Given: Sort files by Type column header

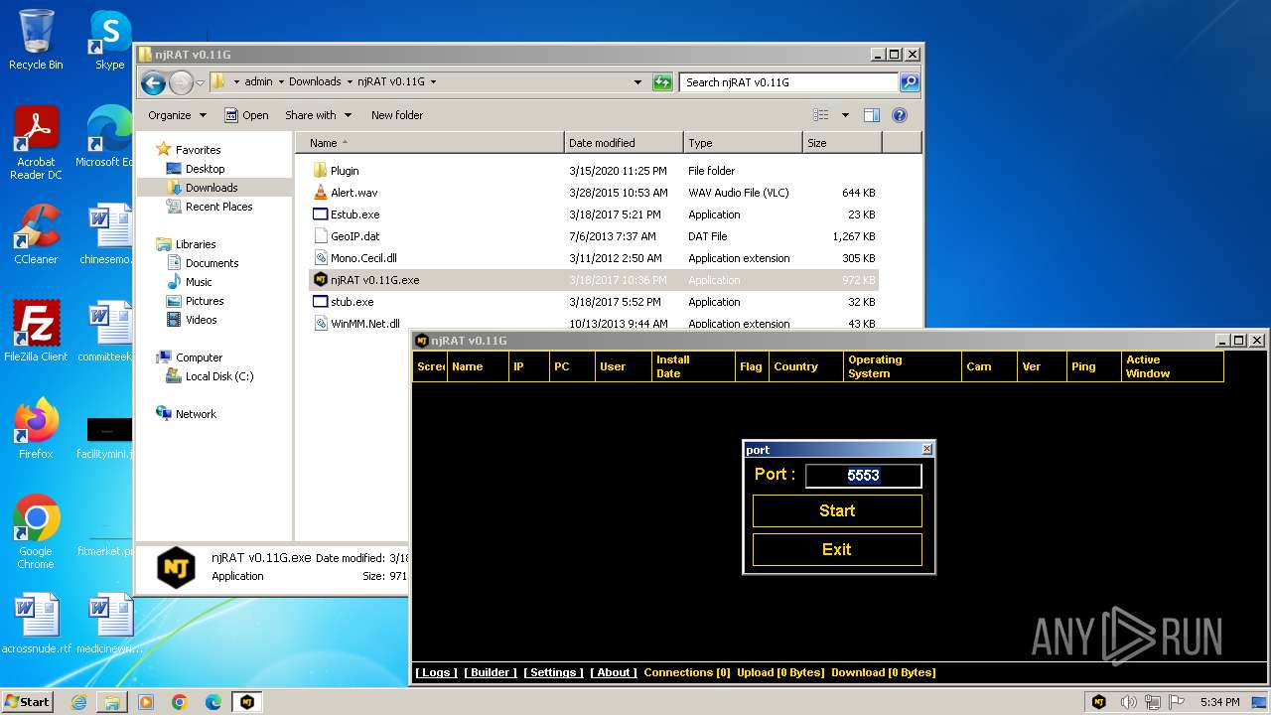Looking at the screenshot, I should [x=743, y=143].
